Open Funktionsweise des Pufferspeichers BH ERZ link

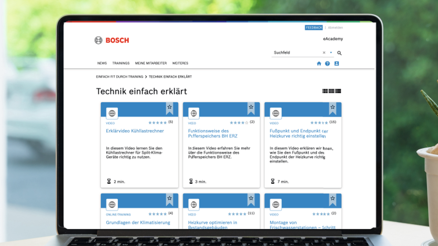pyautogui.click(x=213, y=133)
